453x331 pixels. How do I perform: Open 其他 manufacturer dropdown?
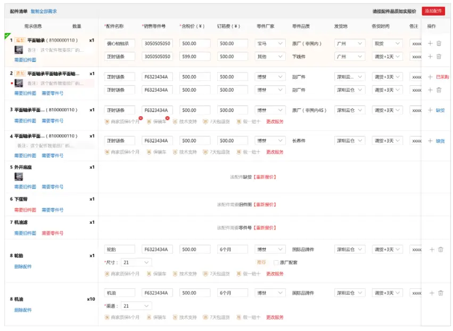click(270, 56)
